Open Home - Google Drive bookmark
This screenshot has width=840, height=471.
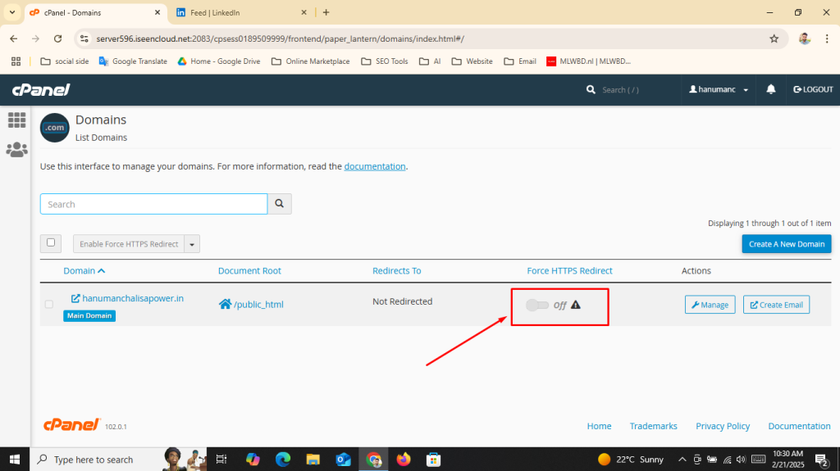point(219,61)
